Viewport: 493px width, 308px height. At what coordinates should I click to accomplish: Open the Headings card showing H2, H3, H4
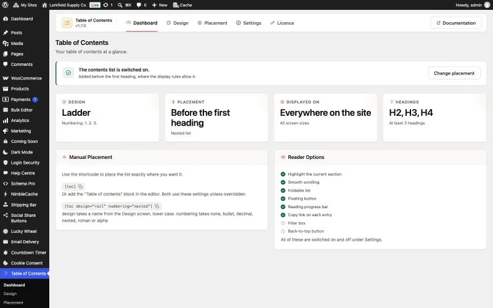[434, 118]
